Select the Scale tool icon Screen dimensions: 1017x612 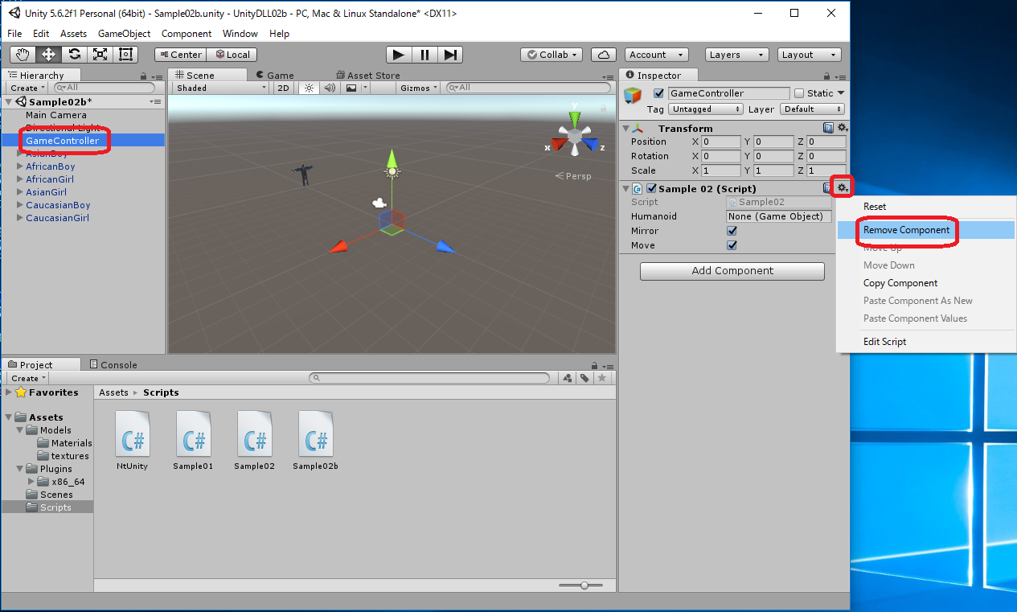pos(100,55)
